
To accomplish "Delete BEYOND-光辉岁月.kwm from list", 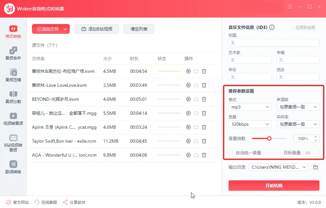I will (x=204, y=99).
